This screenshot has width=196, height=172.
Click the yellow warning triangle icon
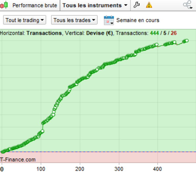[149, 5]
